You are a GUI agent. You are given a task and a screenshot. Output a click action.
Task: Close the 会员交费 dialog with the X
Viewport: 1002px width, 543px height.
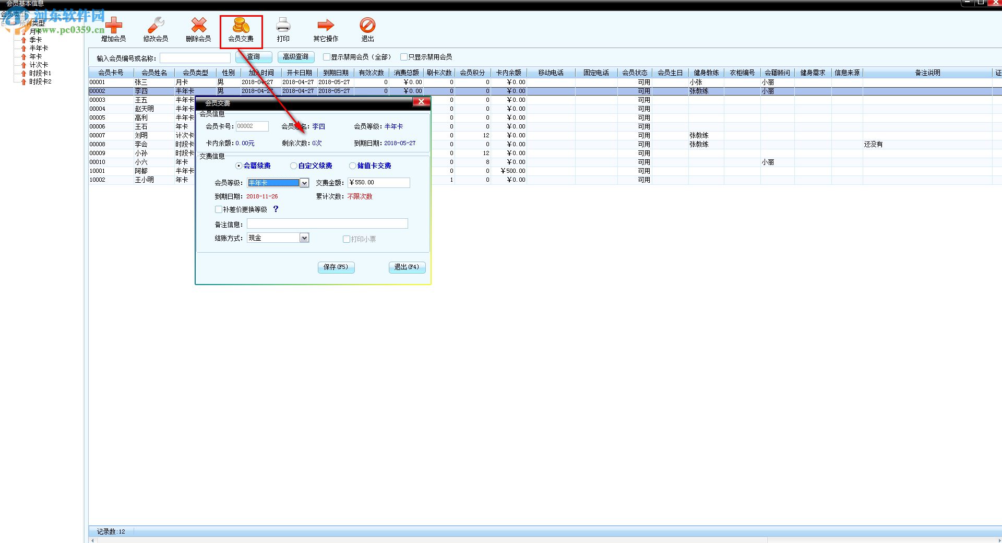click(x=421, y=102)
